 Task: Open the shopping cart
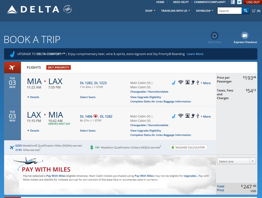(256, 11)
